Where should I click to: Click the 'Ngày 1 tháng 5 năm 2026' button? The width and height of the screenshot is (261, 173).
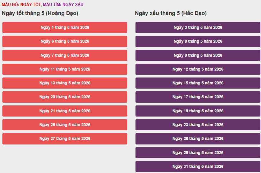click(x=65, y=27)
